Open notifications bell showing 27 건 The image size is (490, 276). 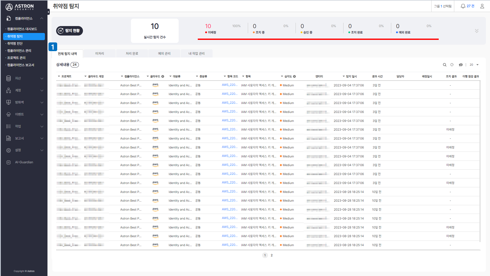click(463, 6)
